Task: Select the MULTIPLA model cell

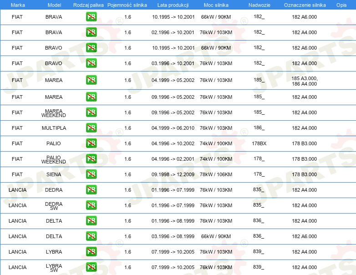Action: click(54, 128)
